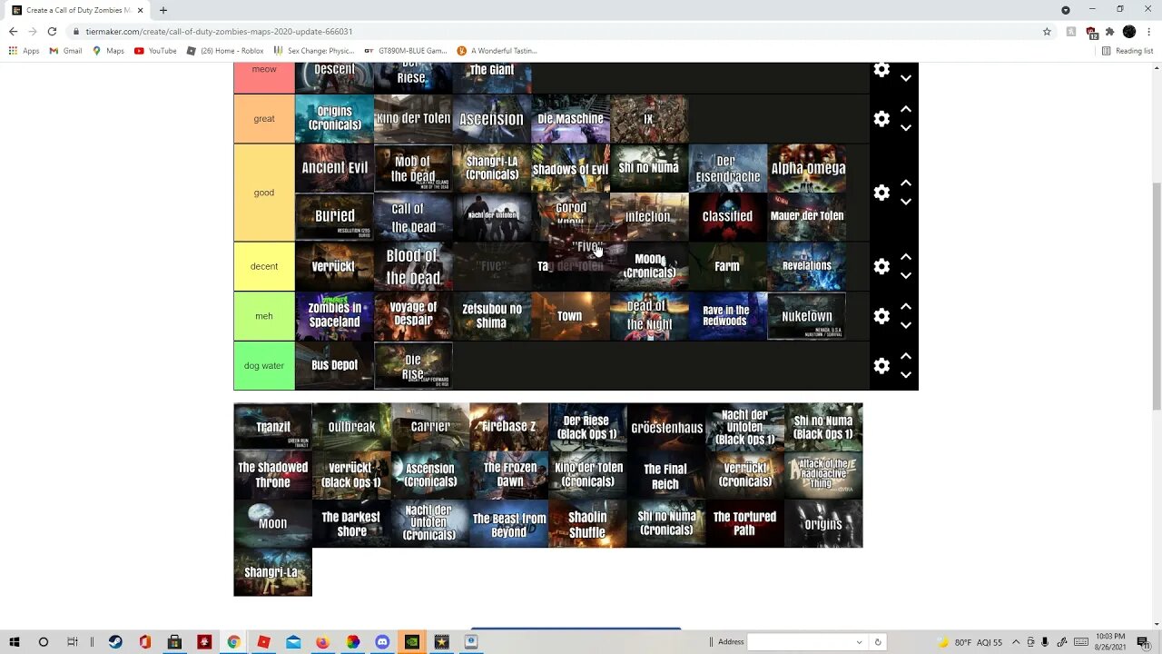
Task: Select the Firebase Z map thumbnail
Action: (x=509, y=427)
